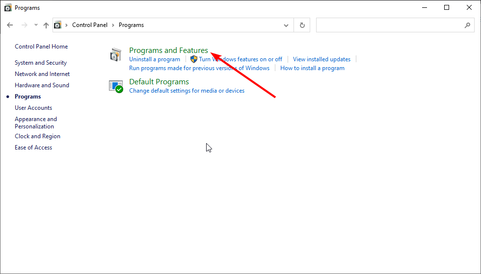Viewport: 481px width, 274px height.
Task: Click How to install a program
Action: tap(312, 68)
